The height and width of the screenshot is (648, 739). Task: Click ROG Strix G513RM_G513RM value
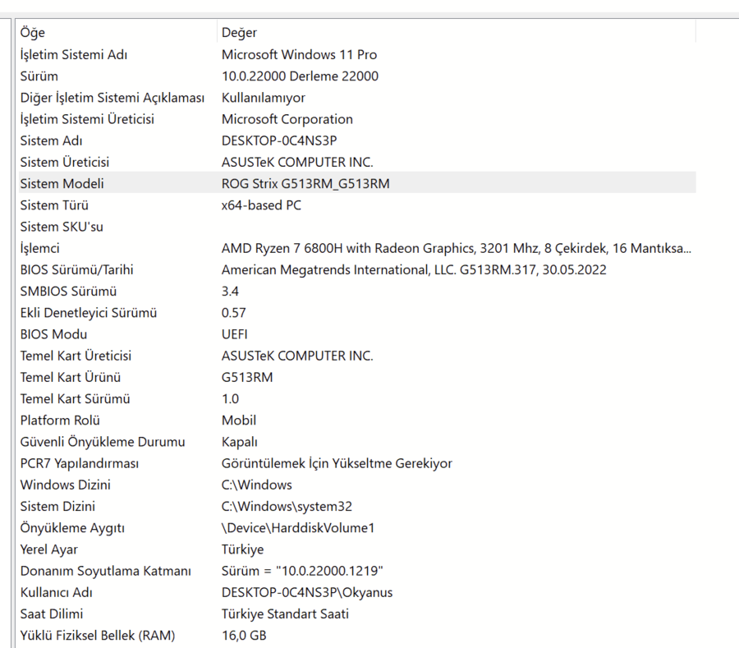pos(305,184)
